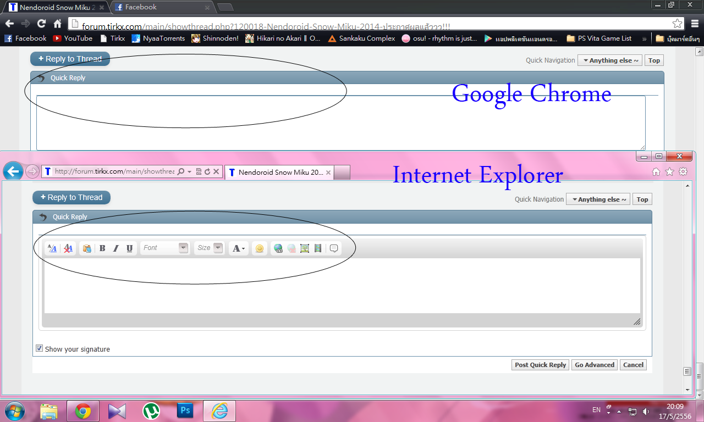The width and height of the screenshot is (704, 422).
Task: Select the Nendoroid Snow Miku tab in Internet Explorer
Action: coord(279,172)
